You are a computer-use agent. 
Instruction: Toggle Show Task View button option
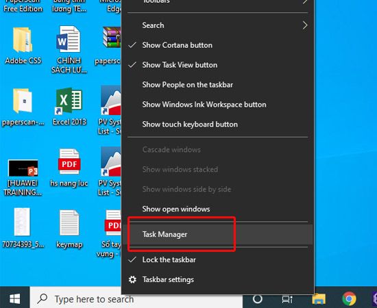[217, 65]
